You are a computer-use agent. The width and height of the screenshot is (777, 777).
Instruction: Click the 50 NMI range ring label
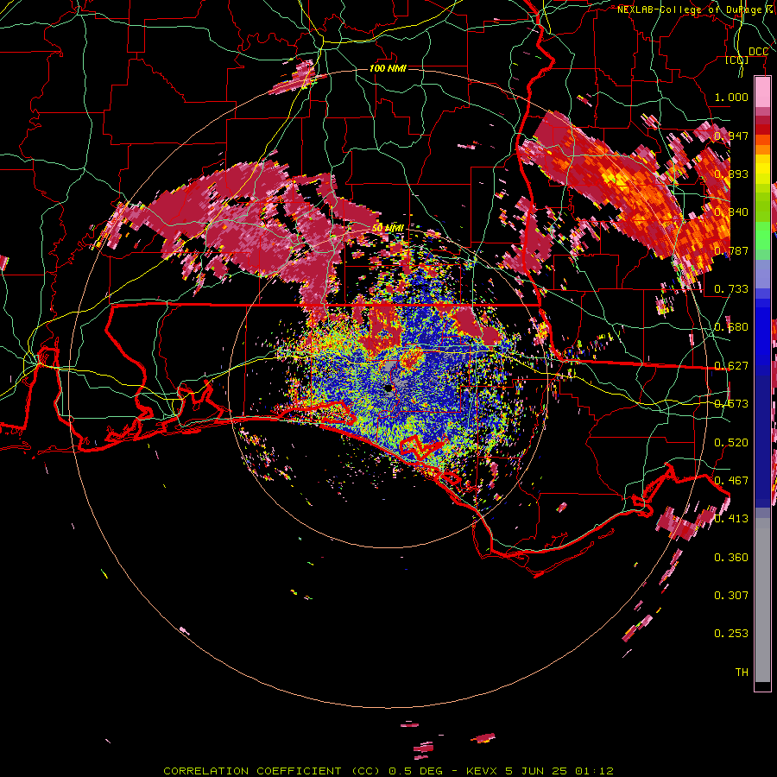click(388, 228)
